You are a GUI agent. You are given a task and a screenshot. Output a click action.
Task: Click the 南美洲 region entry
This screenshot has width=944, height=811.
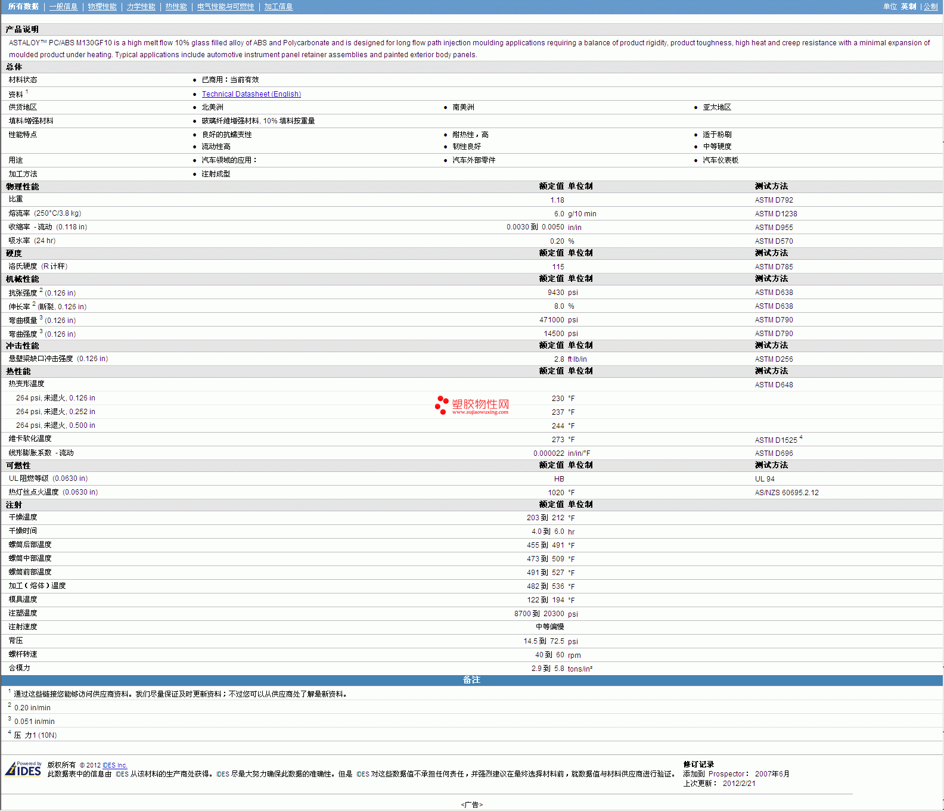coord(463,107)
